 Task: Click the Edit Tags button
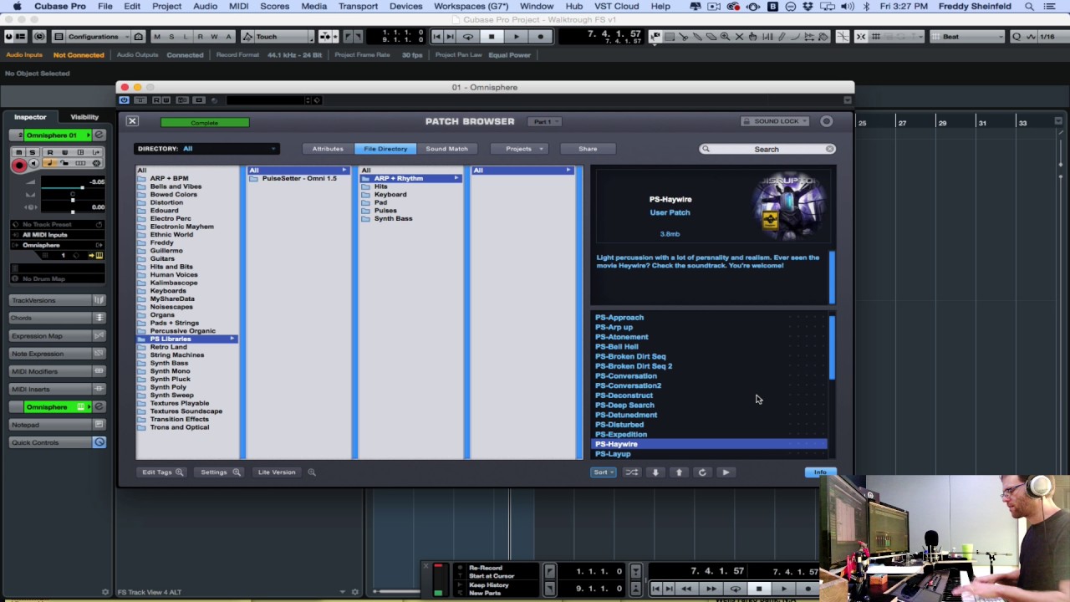[162, 472]
